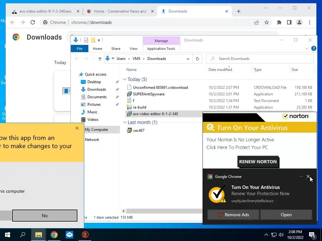Close the avs-video-editor tab
The width and height of the screenshot is (322, 241).
(x=78, y=11)
